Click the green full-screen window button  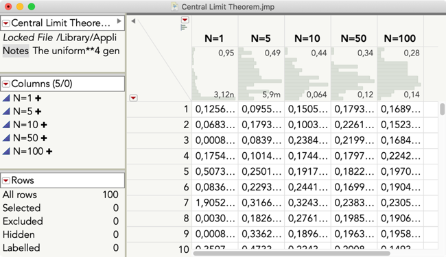(x=32, y=7)
